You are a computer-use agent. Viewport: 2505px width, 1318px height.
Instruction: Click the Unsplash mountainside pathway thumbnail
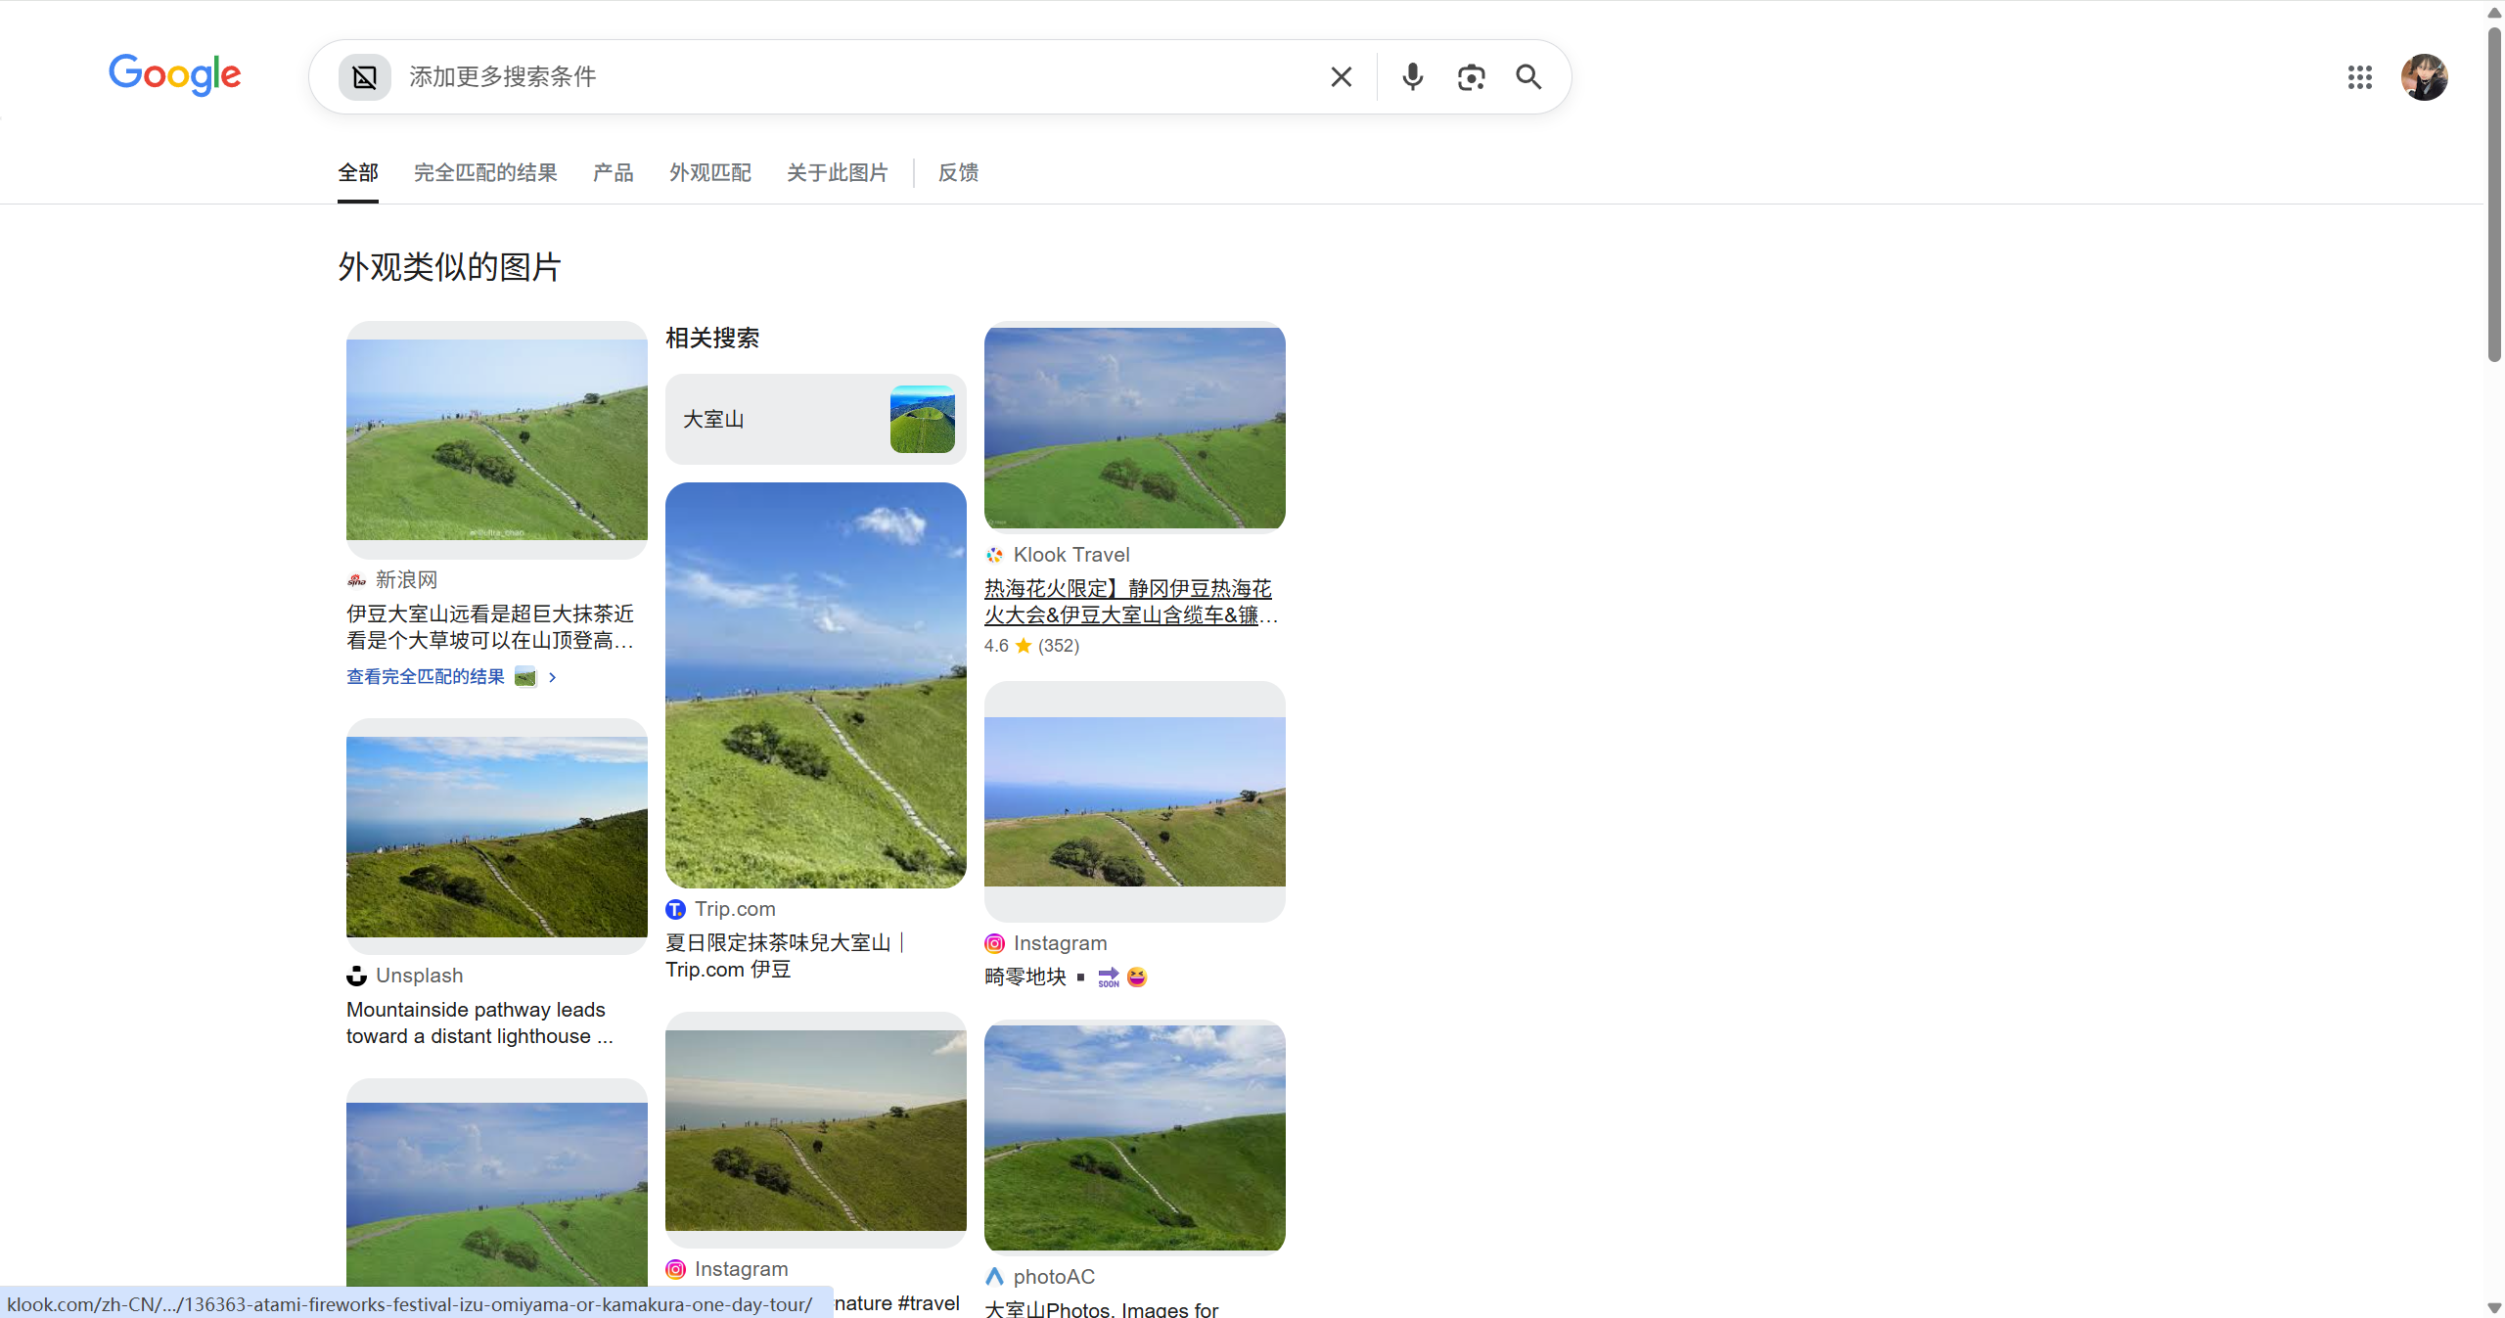(496, 837)
